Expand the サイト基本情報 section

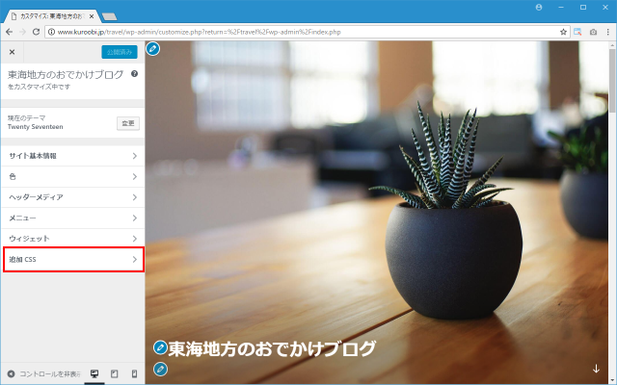[73, 155]
